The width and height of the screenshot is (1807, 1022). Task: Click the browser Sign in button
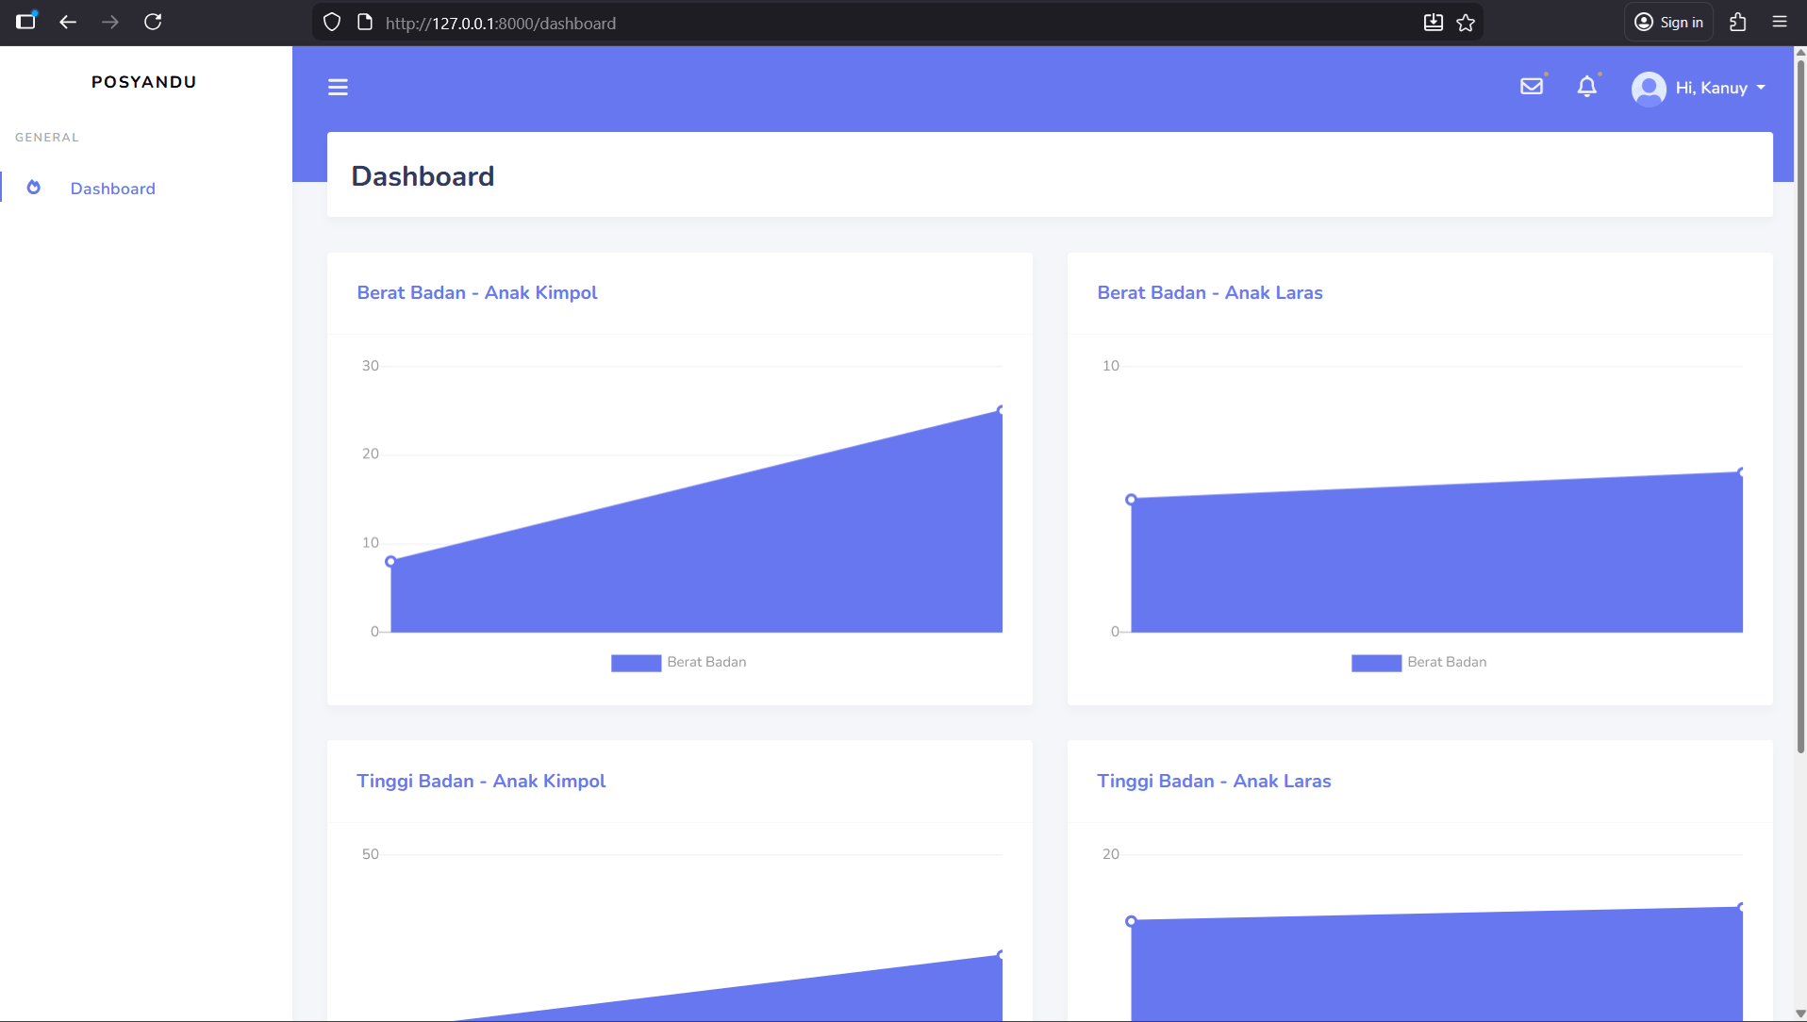coord(1668,22)
